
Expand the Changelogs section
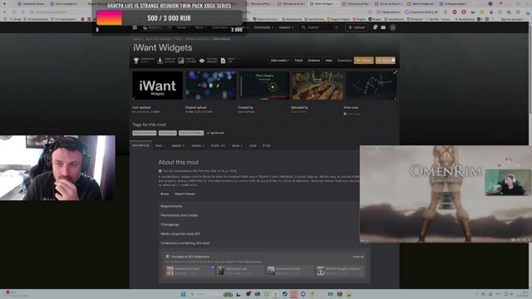click(x=259, y=224)
